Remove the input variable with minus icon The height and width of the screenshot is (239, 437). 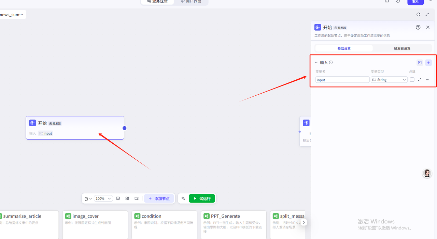pyautogui.click(x=427, y=80)
